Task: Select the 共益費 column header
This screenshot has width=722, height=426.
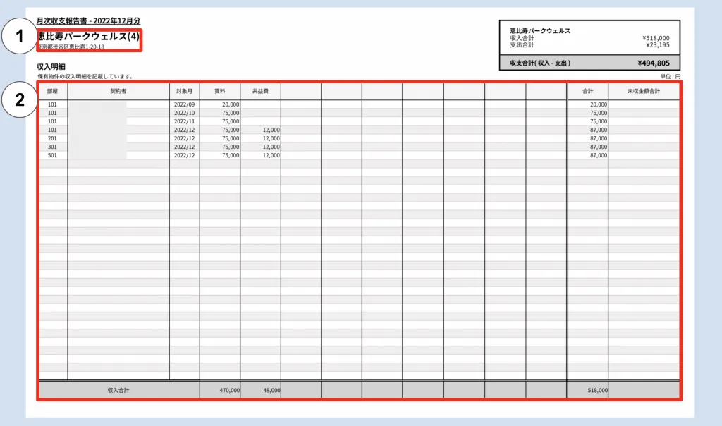Action: tap(260, 91)
